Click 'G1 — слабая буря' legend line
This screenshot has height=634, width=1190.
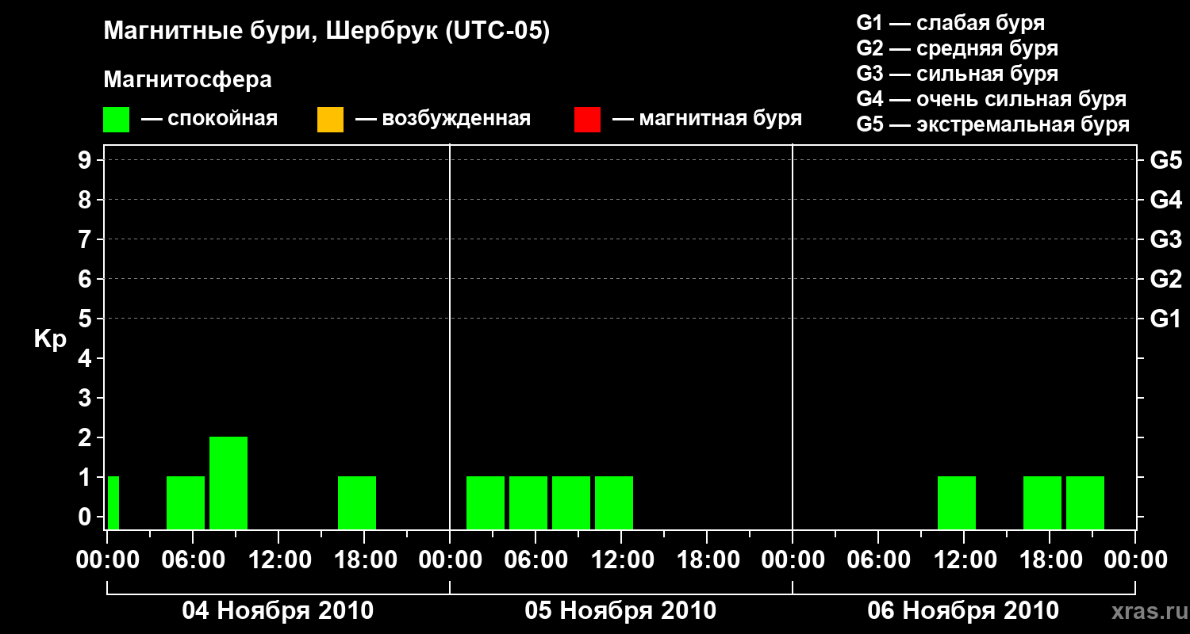click(950, 23)
